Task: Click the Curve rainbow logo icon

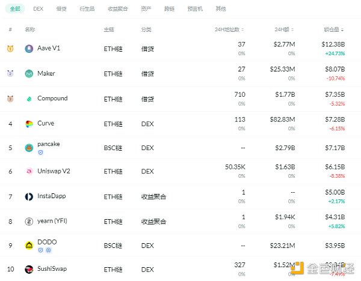Action: tap(29, 124)
